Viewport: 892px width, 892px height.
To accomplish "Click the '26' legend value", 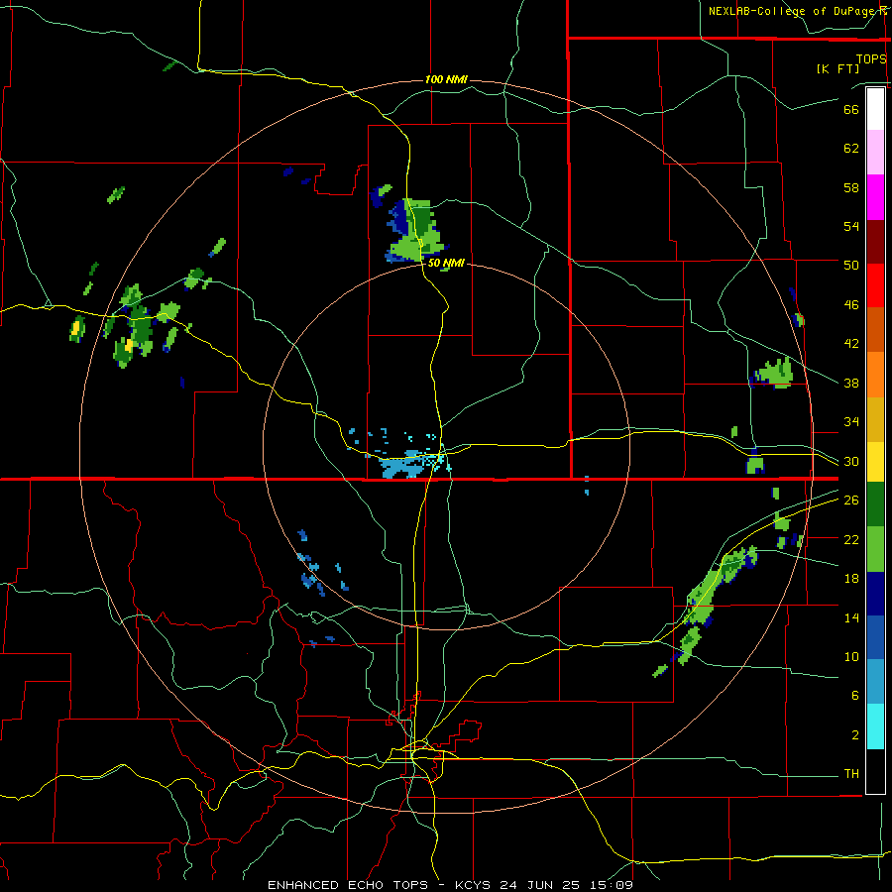I will point(851,501).
